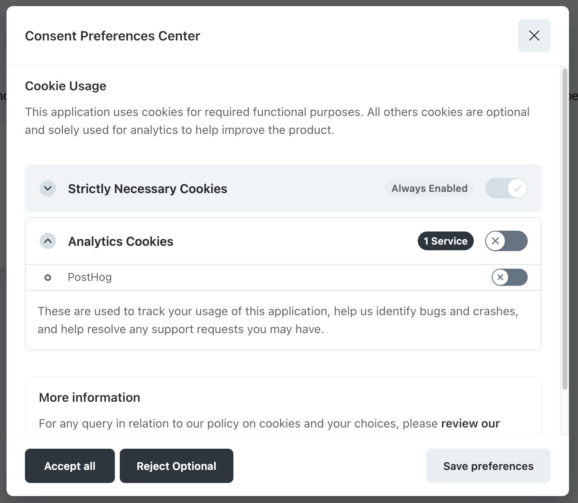Click the Strictly Necessary Cookies title
This screenshot has height=503, width=578.
pos(148,189)
